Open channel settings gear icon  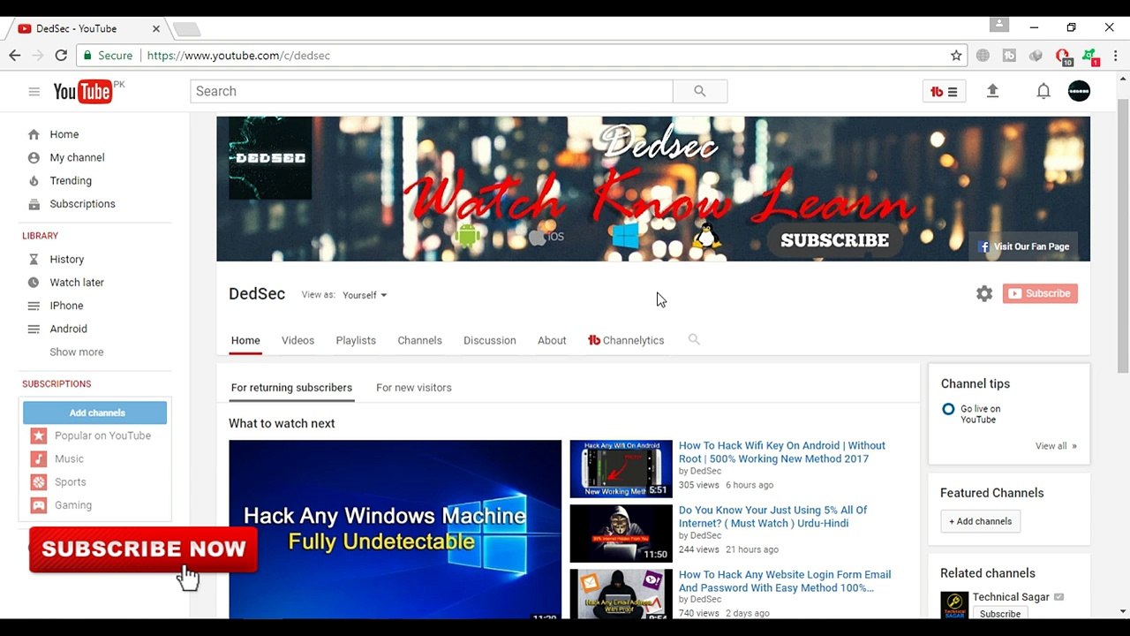[984, 293]
